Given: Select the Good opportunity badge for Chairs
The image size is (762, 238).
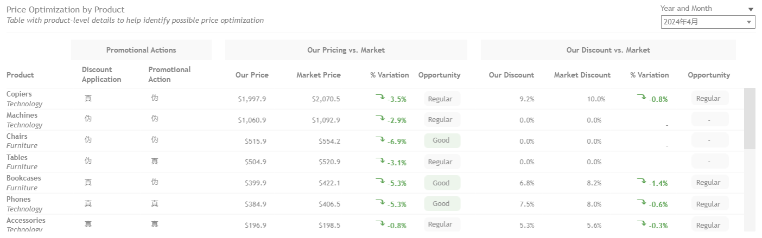Looking at the screenshot, I should (442, 140).
